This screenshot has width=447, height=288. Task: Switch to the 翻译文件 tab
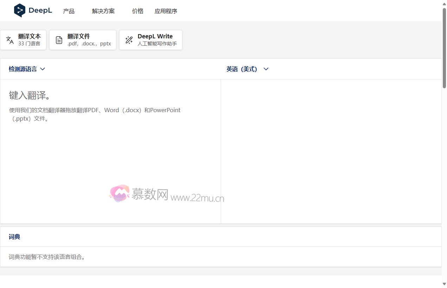click(83, 40)
